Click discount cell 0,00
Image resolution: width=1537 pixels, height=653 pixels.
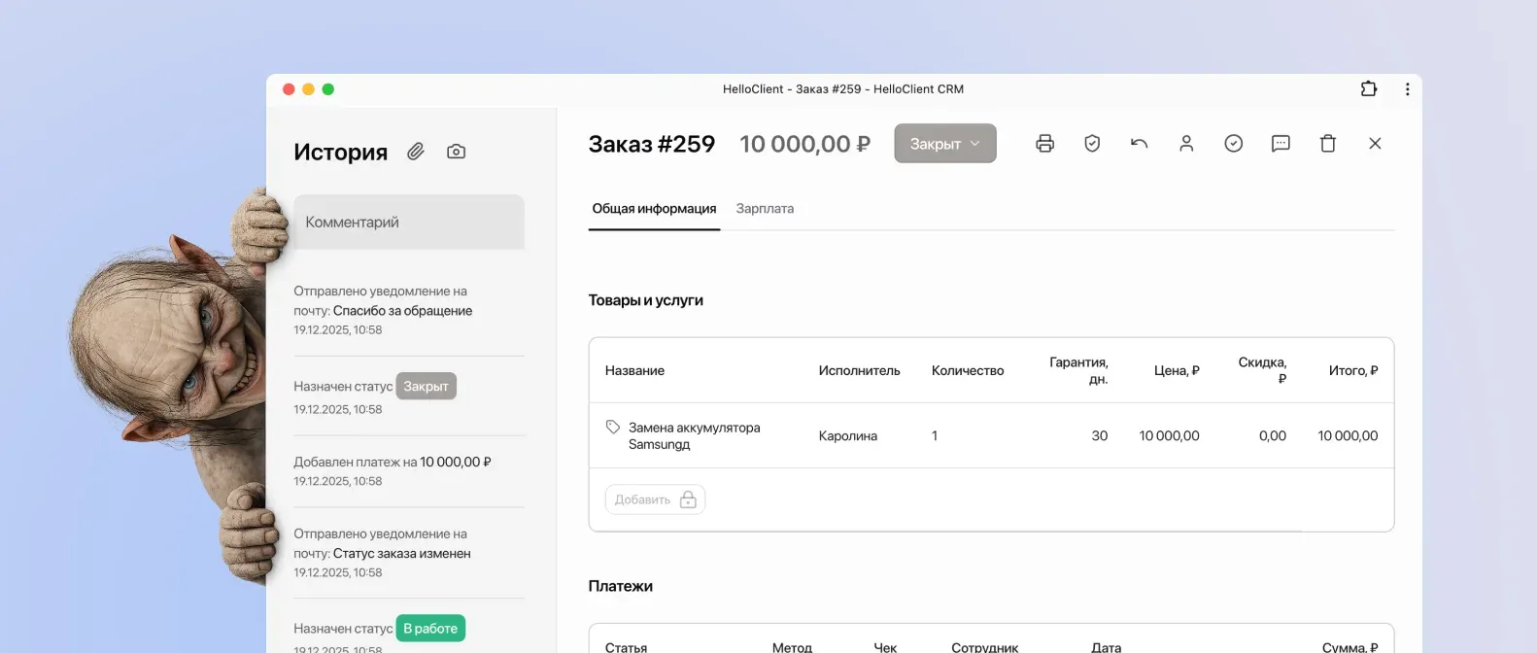[1273, 436]
